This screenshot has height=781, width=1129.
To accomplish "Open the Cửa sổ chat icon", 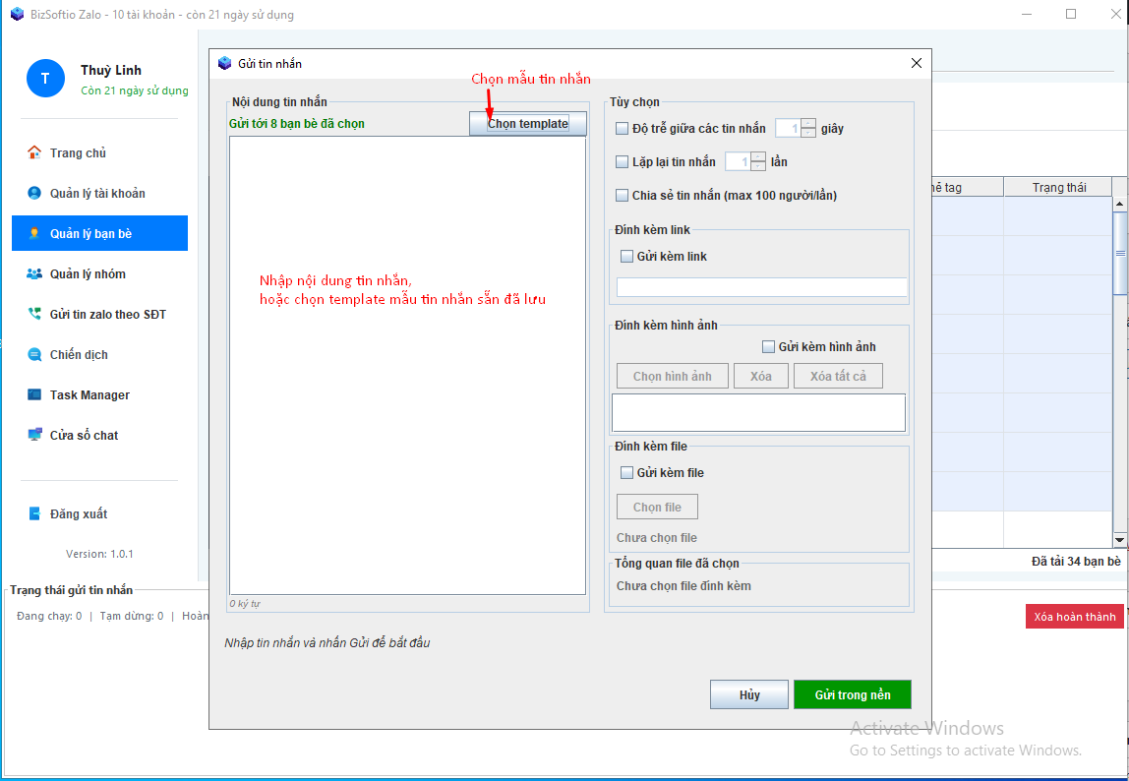I will 34,435.
